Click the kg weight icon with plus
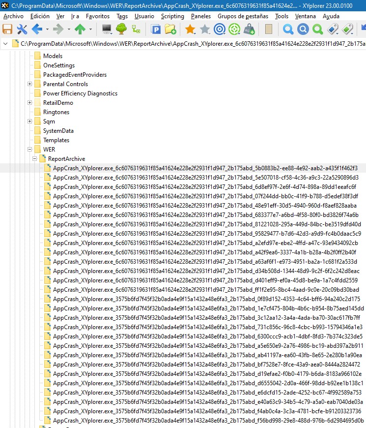Screen dimensions: 366x428 tap(249, 29)
